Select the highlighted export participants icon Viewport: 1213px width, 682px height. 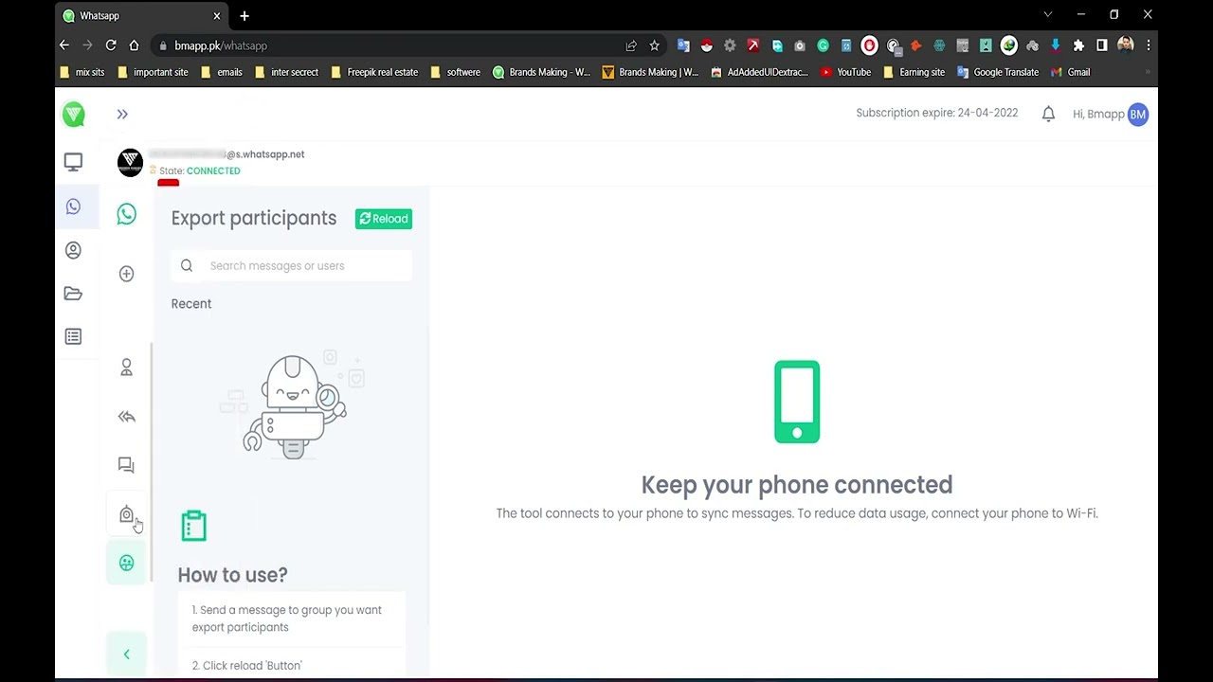pos(126,563)
